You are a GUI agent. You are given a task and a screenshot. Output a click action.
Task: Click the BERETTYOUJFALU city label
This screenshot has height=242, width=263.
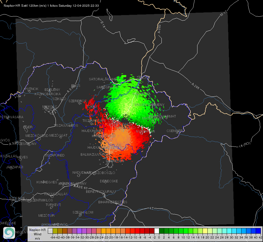coord(101,191)
